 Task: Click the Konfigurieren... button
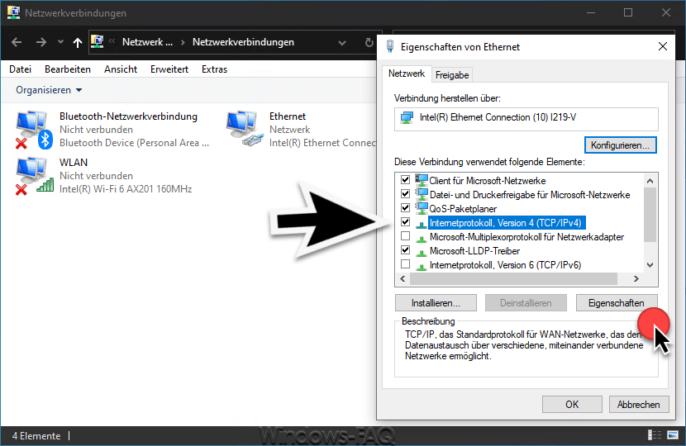click(620, 145)
